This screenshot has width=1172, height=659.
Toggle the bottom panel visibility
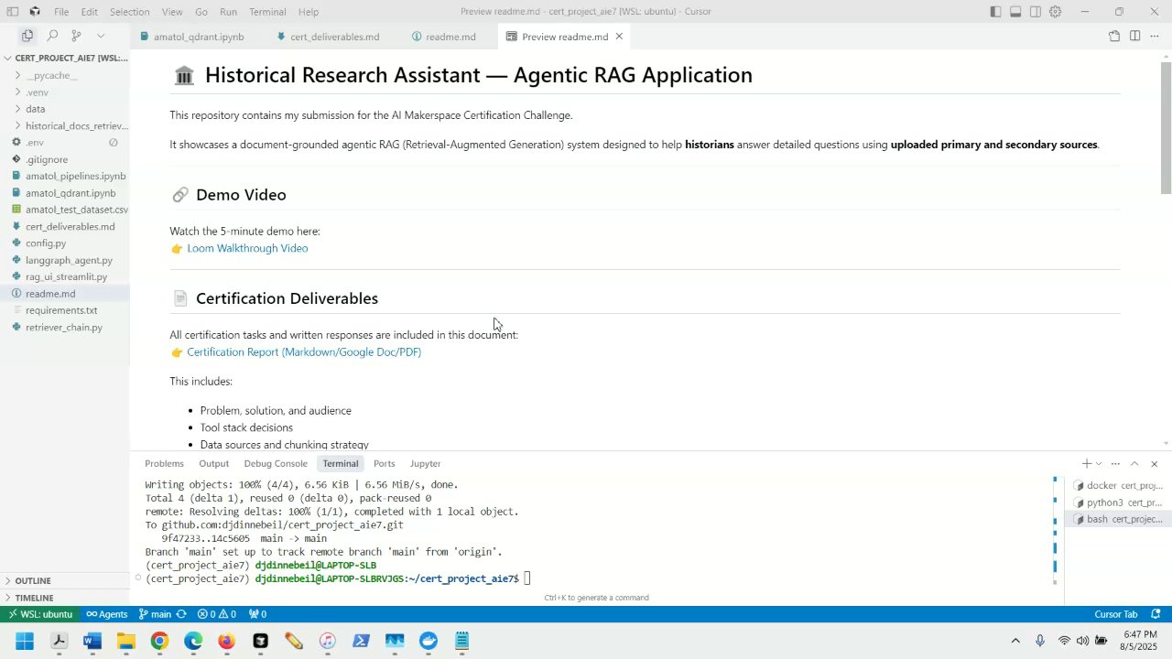click(x=1015, y=12)
